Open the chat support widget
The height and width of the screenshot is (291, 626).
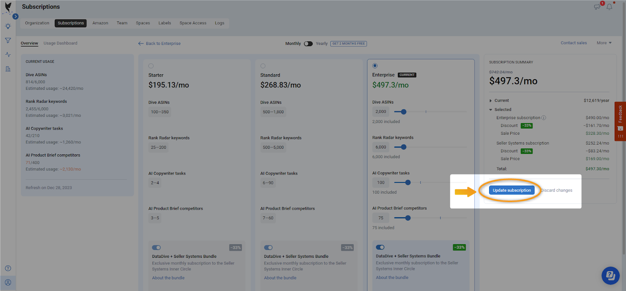611,275
